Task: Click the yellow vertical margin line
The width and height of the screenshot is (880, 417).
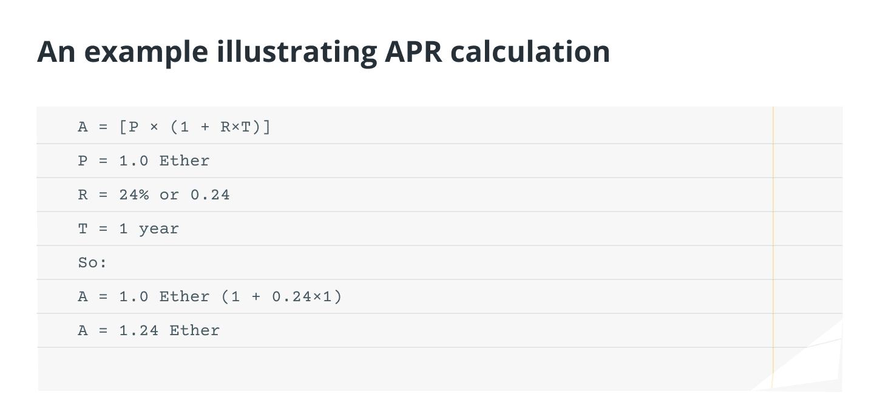Action: pyautogui.click(x=773, y=242)
